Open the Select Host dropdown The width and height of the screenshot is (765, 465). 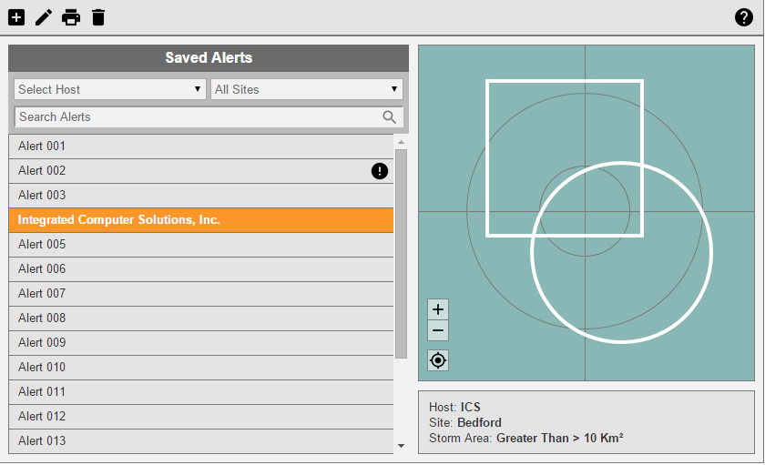[x=109, y=89]
